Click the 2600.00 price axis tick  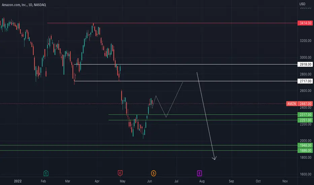[305, 90]
